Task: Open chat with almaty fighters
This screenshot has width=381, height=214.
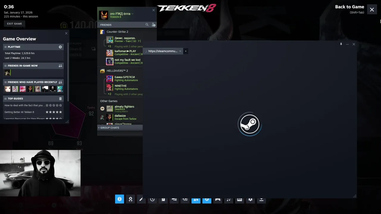Action: (124, 109)
